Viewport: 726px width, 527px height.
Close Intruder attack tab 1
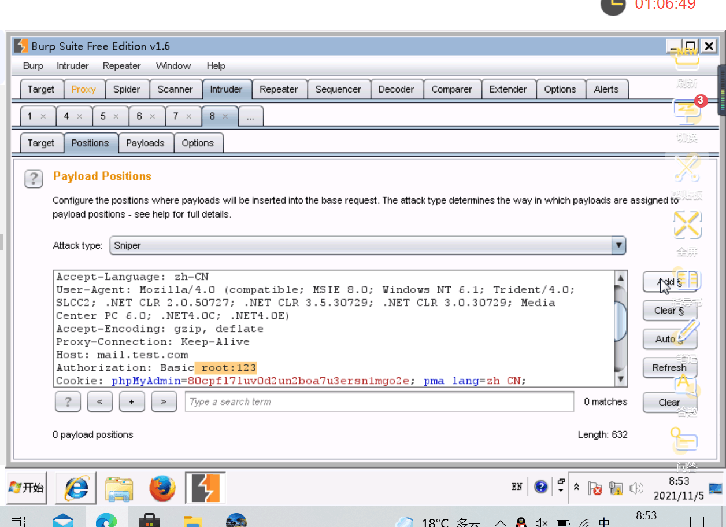click(43, 116)
